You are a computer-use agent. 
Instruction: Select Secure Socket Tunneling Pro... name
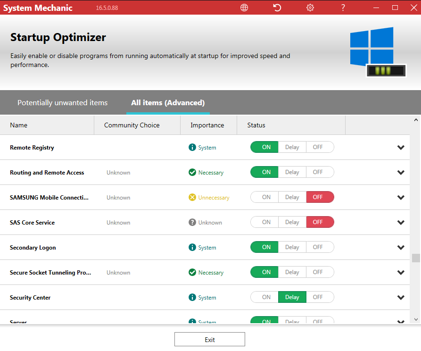pyautogui.click(x=50, y=273)
